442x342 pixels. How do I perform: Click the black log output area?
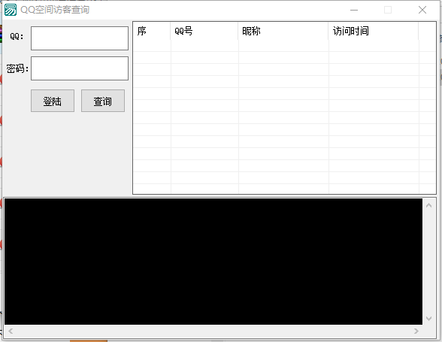[213, 262]
